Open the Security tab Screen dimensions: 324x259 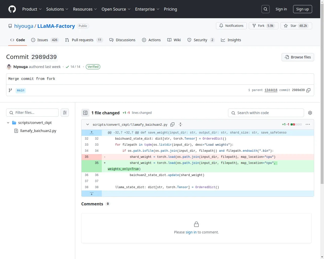coord(201,40)
